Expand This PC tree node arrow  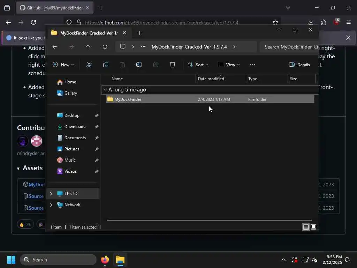click(x=51, y=194)
